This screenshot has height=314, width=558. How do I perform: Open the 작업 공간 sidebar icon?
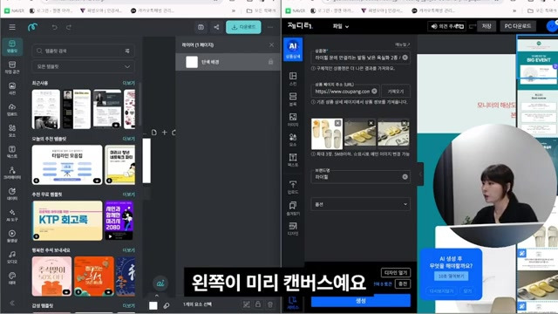click(x=12, y=67)
